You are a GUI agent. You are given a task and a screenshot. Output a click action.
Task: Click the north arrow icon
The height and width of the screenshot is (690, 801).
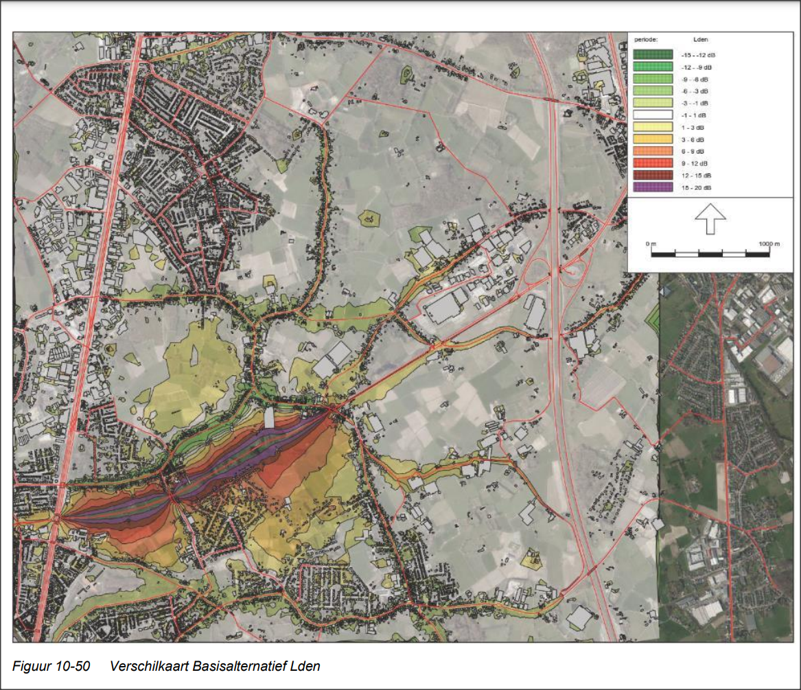pos(711,221)
